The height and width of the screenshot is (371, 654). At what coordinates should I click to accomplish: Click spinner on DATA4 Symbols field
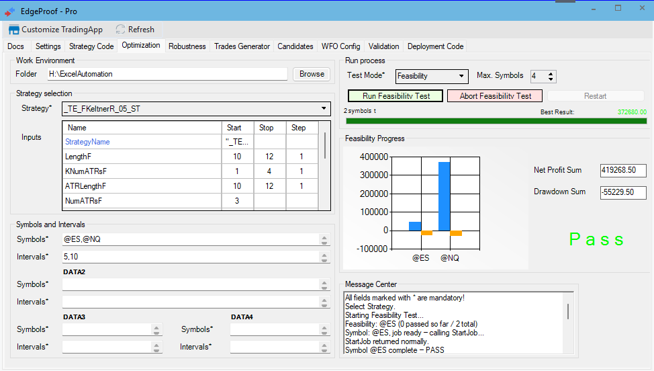(324, 330)
